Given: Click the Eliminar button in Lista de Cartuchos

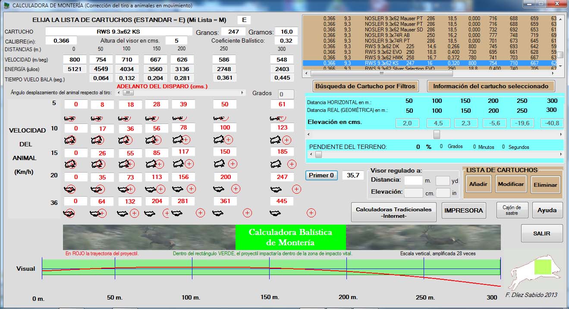Looking at the screenshot, I should pyautogui.click(x=545, y=185).
